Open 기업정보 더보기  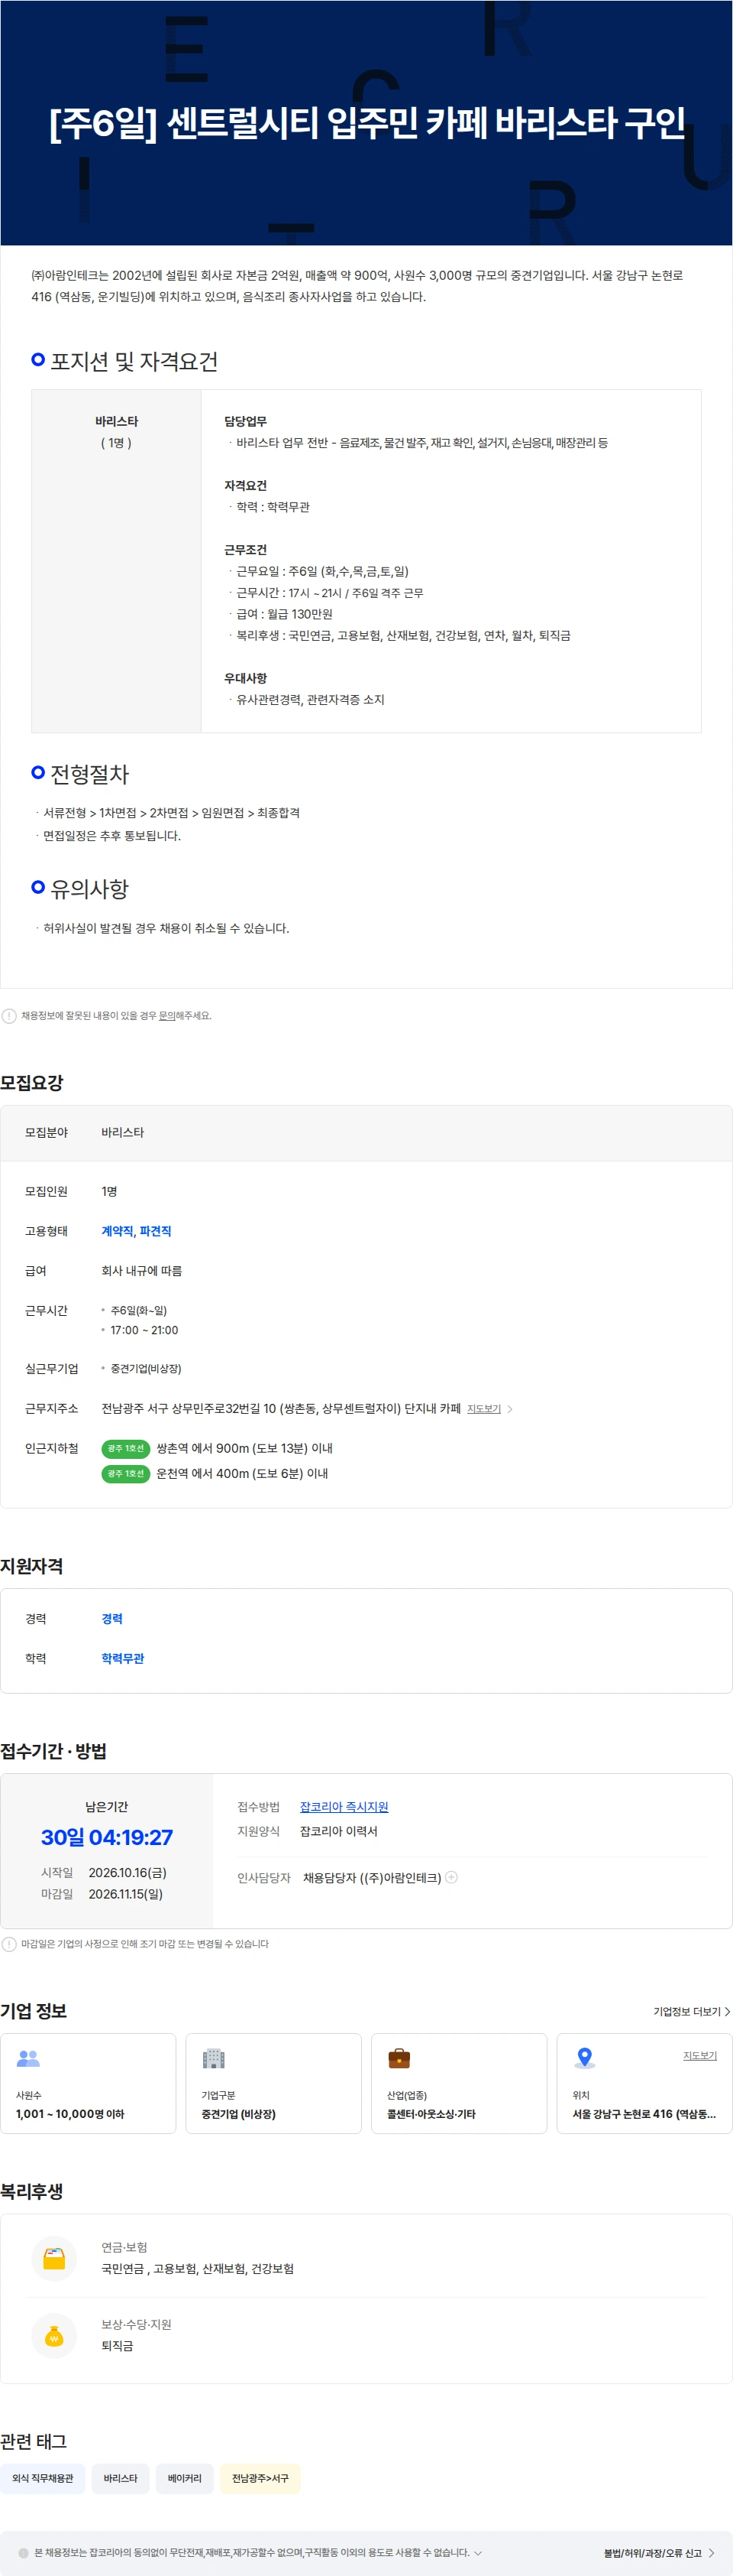691,2011
